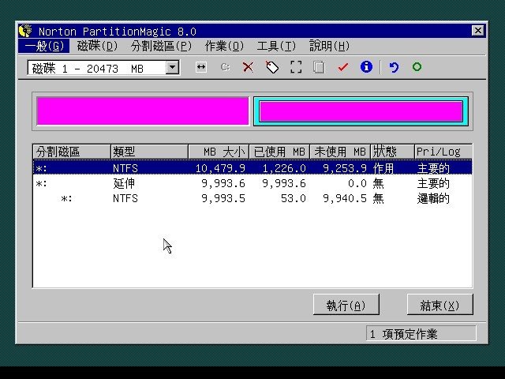
Task: Select the left magenta primary partition block
Action: coord(143,111)
